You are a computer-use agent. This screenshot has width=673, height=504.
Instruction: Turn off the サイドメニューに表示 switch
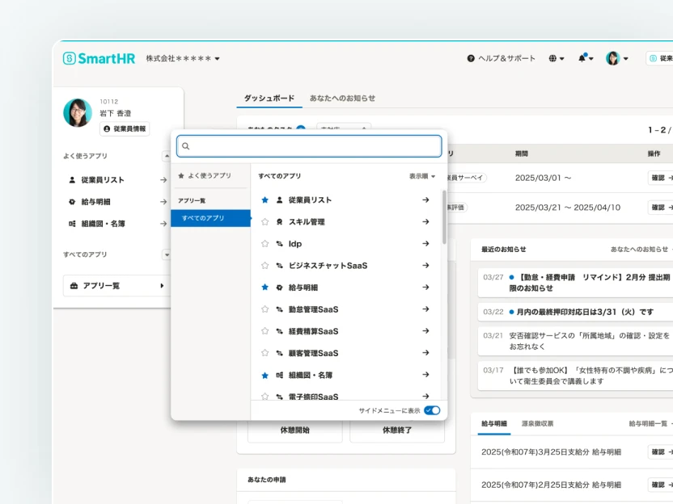coord(432,409)
